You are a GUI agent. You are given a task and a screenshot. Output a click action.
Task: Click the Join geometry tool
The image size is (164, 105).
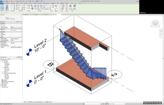click(18, 9)
